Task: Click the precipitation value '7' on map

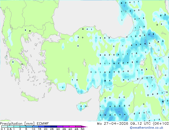Action: [149, 35]
